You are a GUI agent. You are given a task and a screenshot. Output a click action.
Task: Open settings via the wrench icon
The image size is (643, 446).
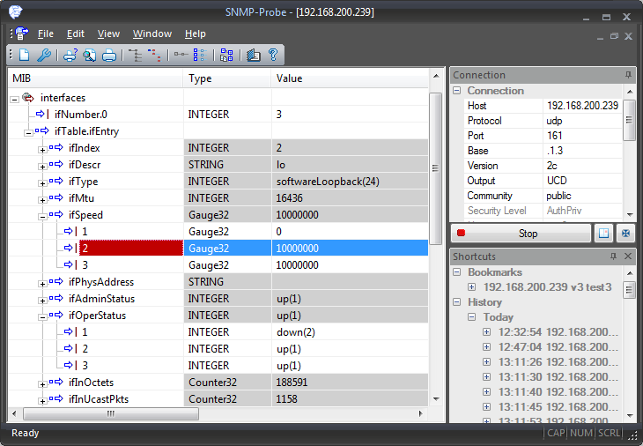[x=43, y=55]
